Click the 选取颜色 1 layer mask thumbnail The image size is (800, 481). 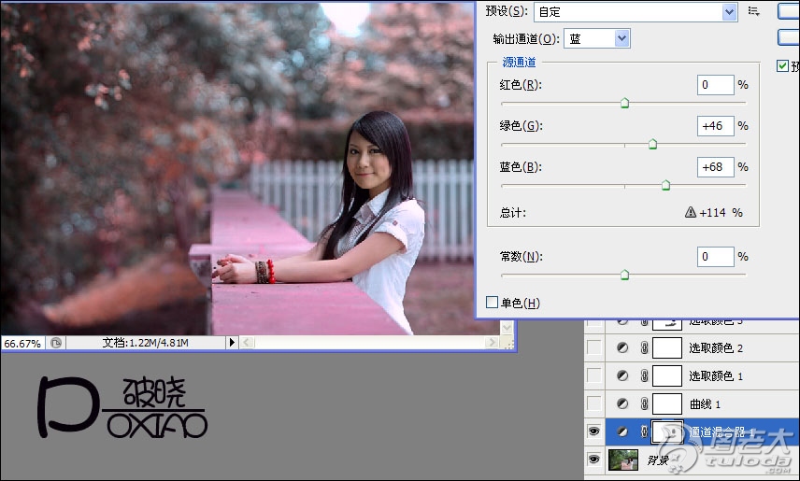667,375
